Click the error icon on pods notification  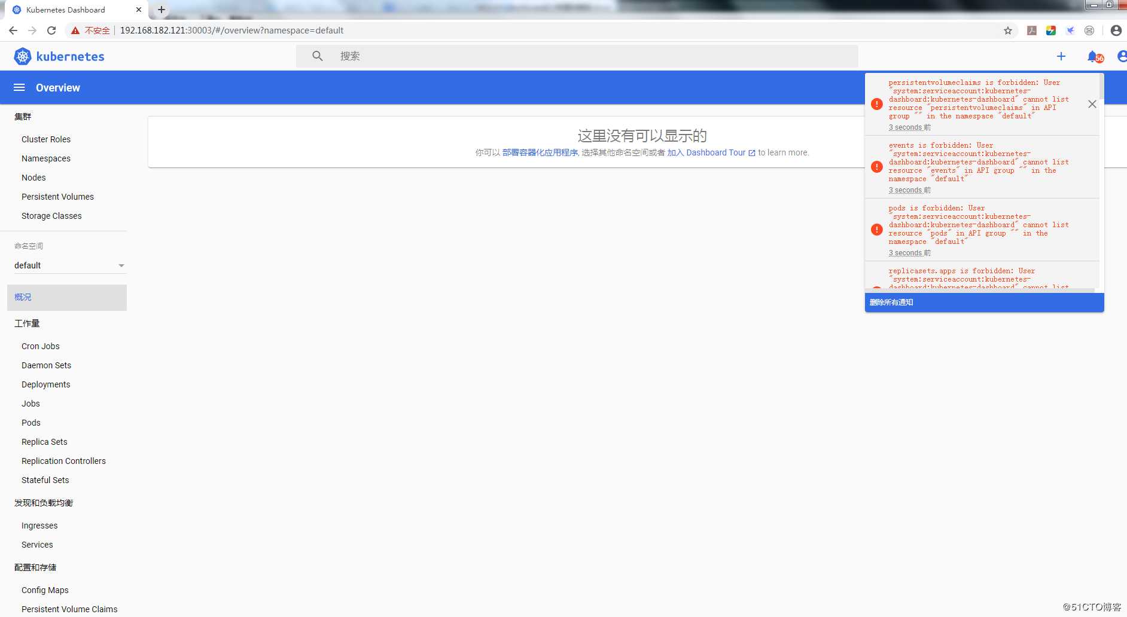[877, 230]
